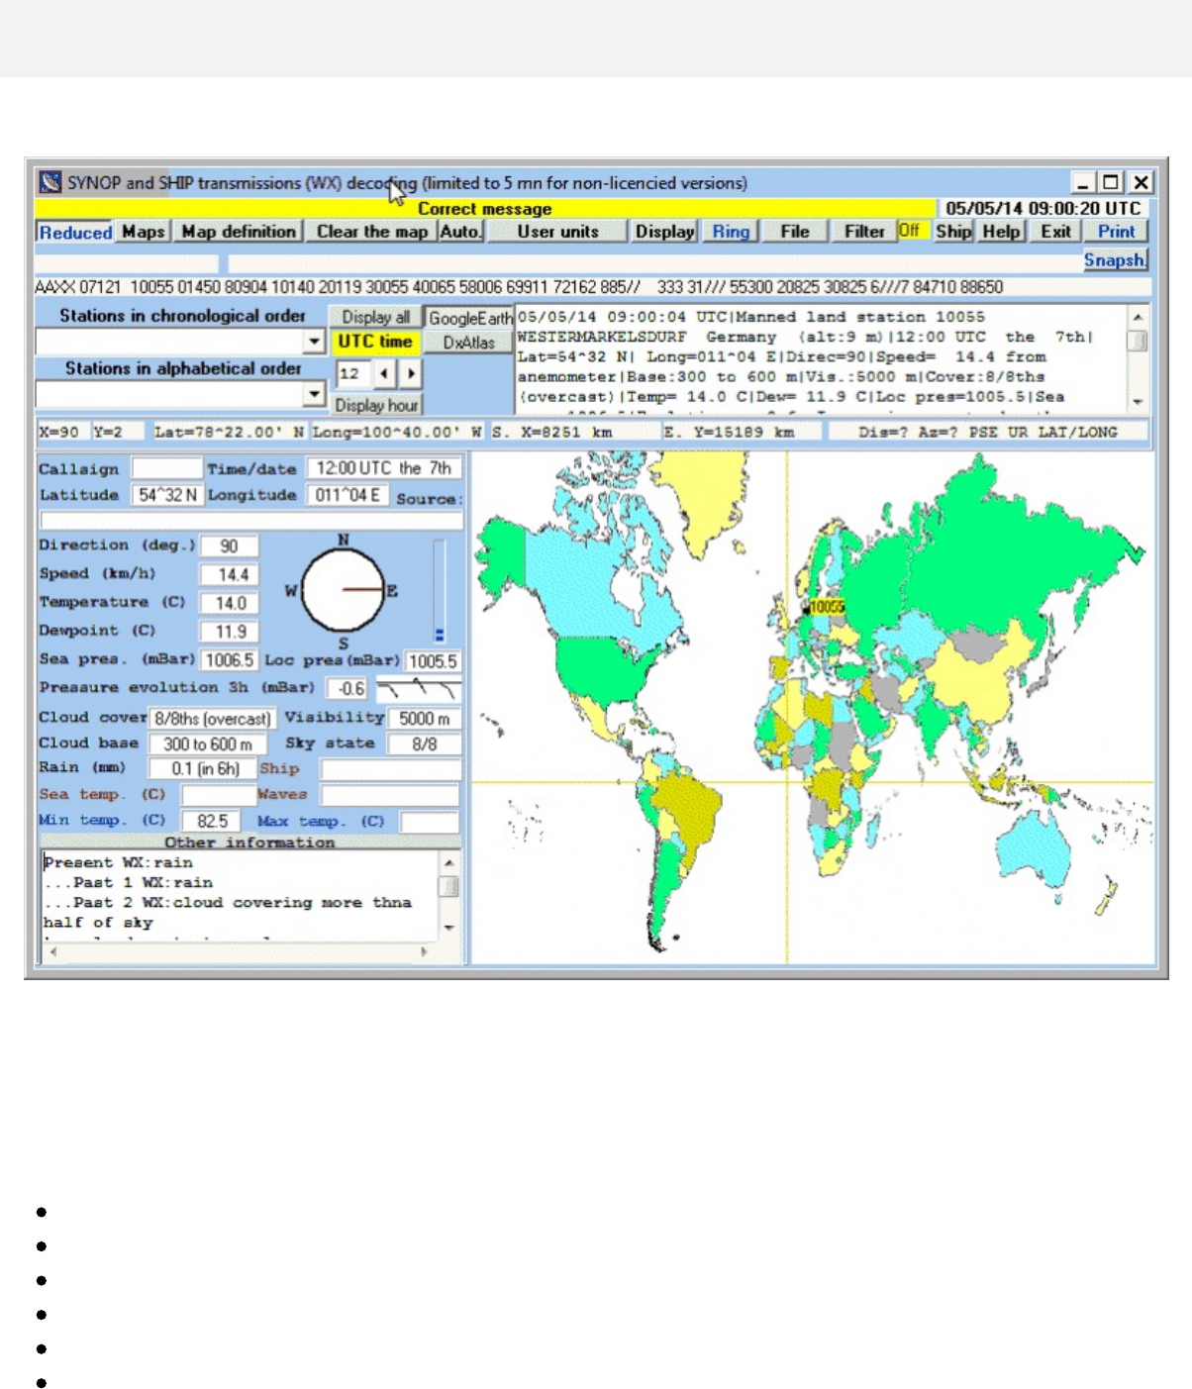This screenshot has height=1389, width=1192.
Task: Click the Waves field
Action: [390, 795]
